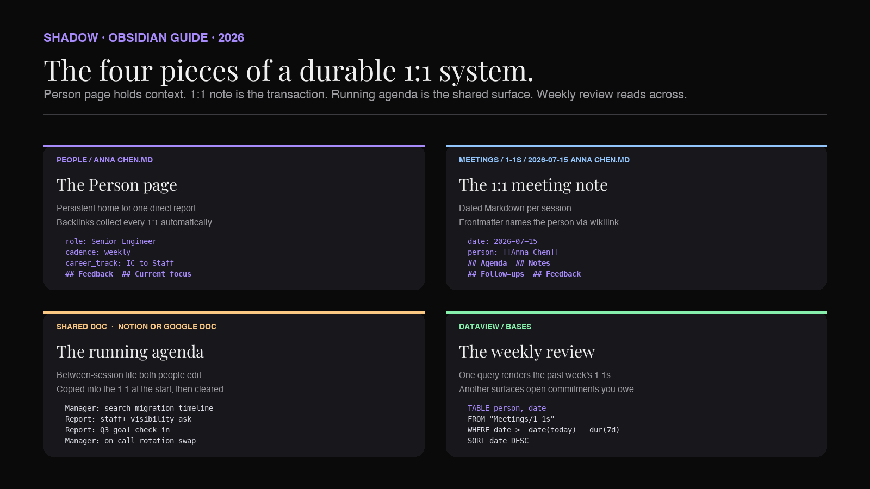Select the query line 'TABLE person, date'
The image size is (870, 489).
[x=507, y=408]
